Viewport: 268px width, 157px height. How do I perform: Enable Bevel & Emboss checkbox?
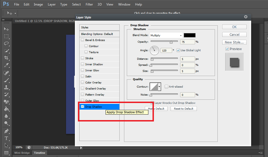tap(83, 40)
